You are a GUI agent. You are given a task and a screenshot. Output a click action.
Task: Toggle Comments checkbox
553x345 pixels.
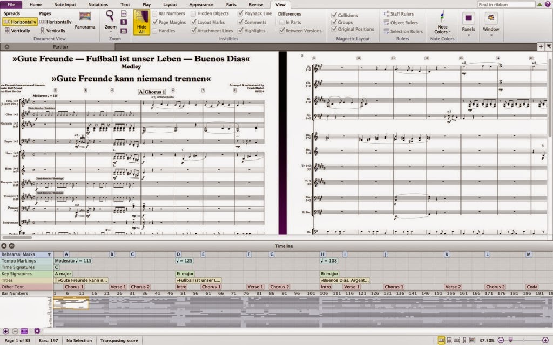[240, 22]
